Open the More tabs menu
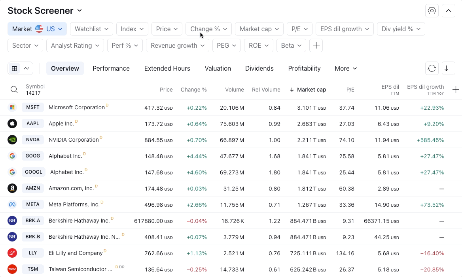The width and height of the screenshot is (462, 277). [346, 68]
